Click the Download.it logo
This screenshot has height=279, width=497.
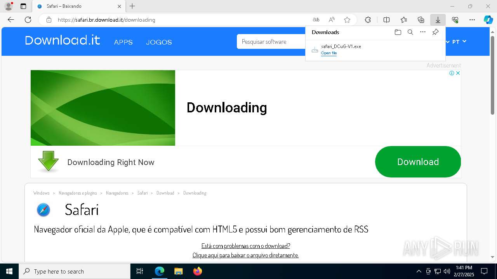coord(63,40)
